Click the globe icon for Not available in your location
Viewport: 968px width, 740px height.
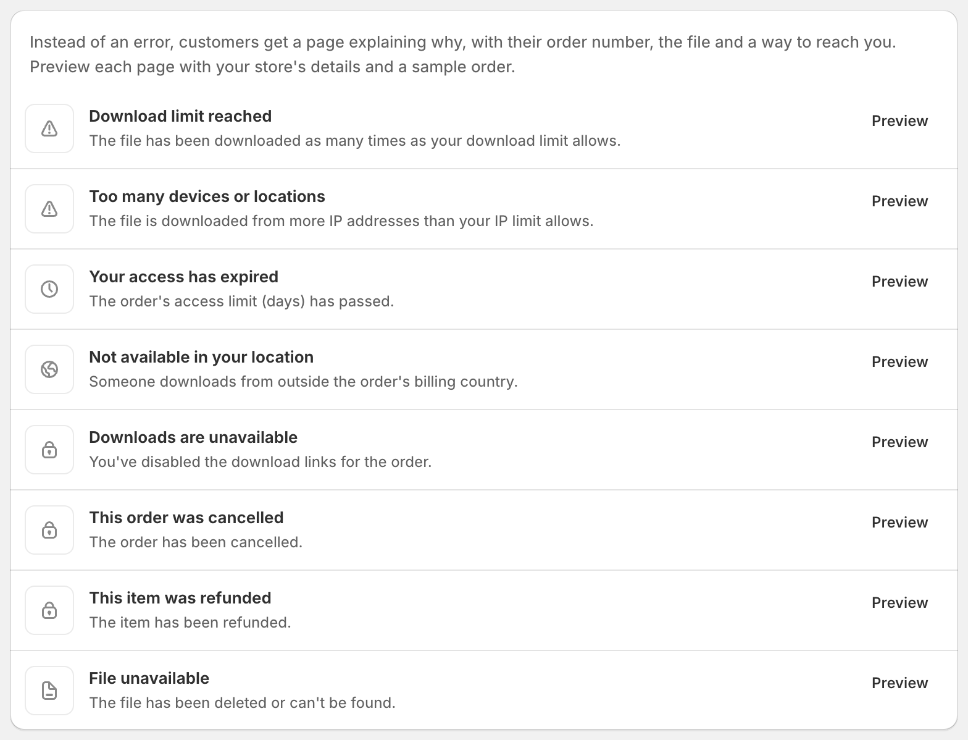click(x=49, y=369)
